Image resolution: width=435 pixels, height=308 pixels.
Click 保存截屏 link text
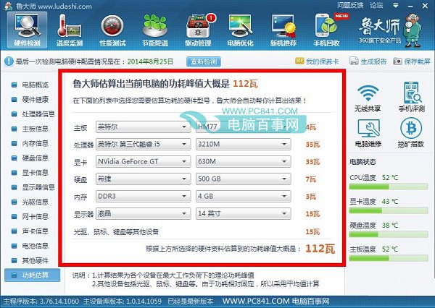417,61
